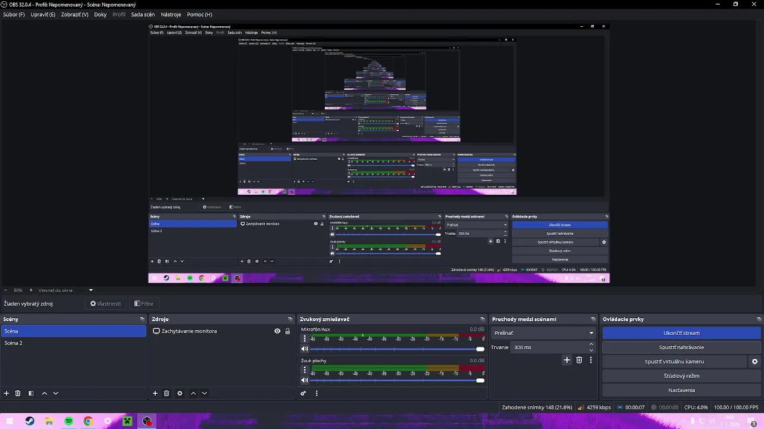Open the Zobraziť (V) menu
764x429 pixels.
pyautogui.click(x=75, y=14)
